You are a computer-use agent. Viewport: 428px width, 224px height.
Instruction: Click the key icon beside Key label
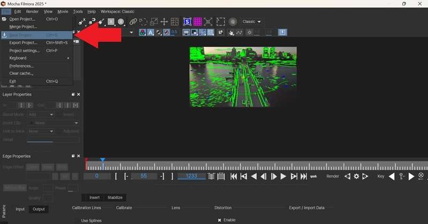coord(402,177)
